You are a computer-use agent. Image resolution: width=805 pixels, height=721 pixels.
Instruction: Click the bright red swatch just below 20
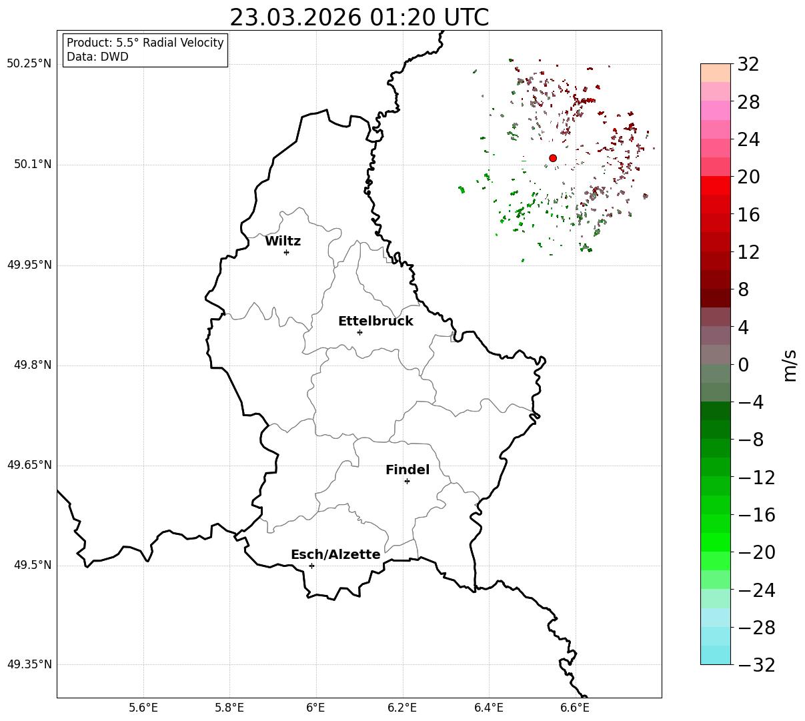(x=716, y=185)
